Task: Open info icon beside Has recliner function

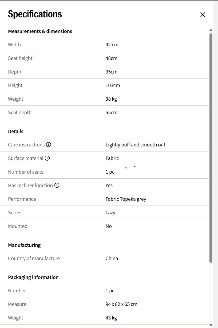Action: coord(57,185)
